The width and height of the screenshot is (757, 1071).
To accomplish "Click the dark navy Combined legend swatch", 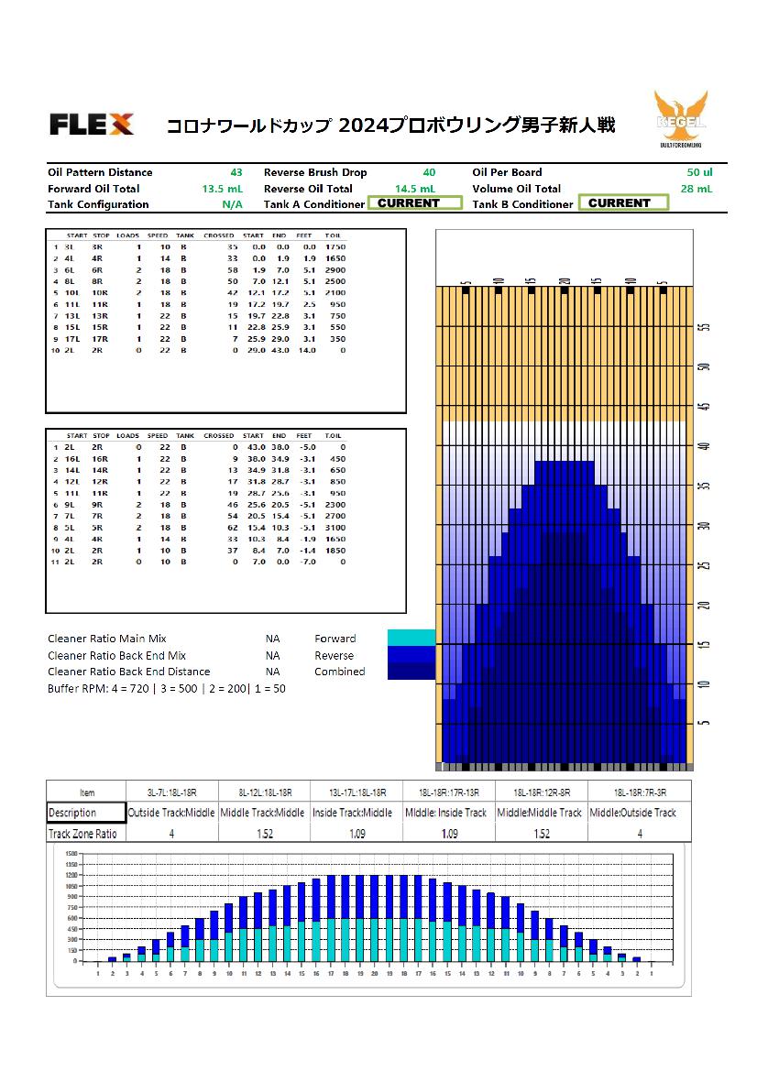I will point(411,672).
